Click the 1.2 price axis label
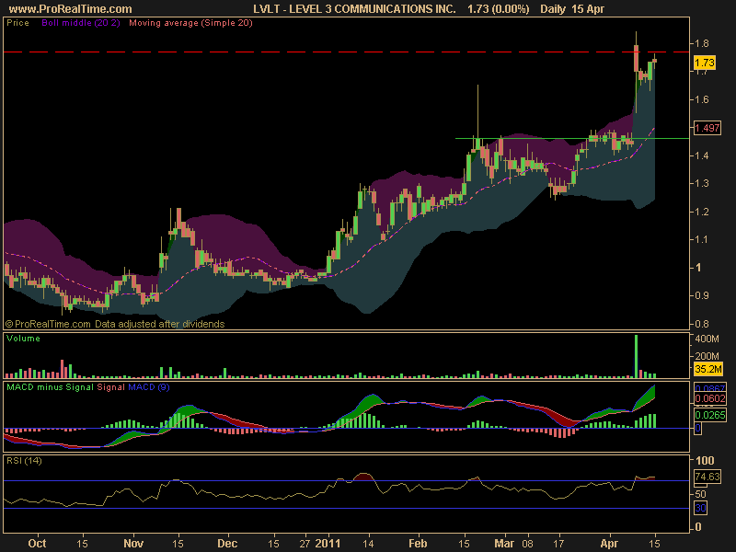This screenshot has height=552, width=736. (702, 212)
